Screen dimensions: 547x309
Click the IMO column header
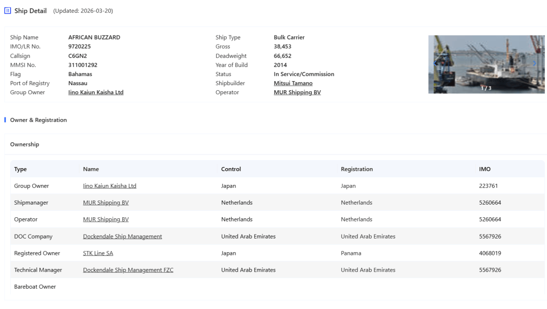(484, 169)
